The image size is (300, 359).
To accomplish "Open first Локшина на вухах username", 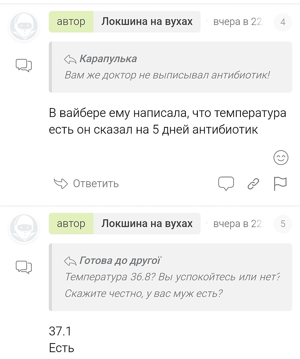I will [x=147, y=22].
